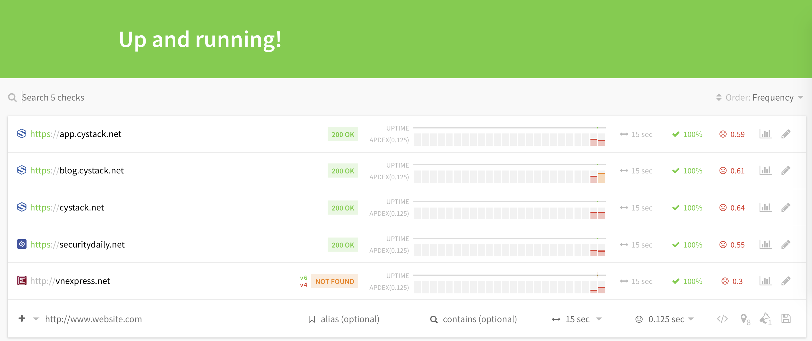Click 200 OK badge for securitydaily.net
Screen dimensions: 812x341
343,245
